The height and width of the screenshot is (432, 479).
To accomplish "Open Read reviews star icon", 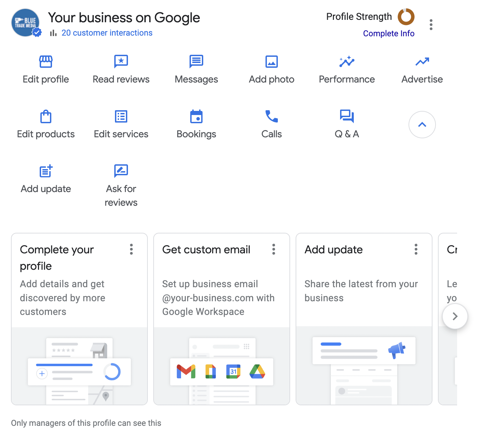I will click(121, 62).
